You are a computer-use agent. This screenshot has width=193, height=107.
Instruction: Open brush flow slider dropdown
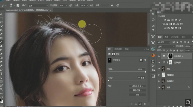87,5
